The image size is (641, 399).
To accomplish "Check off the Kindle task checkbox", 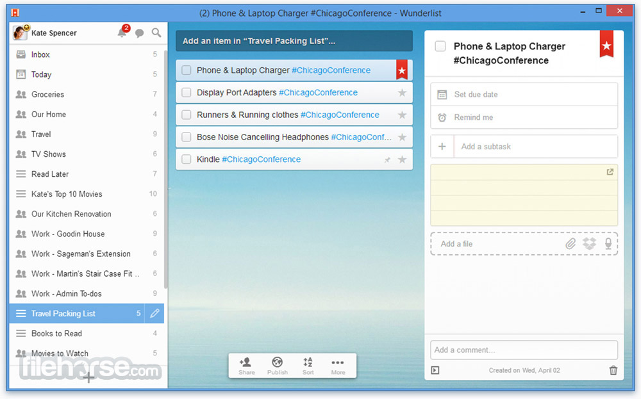I will point(187,159).
